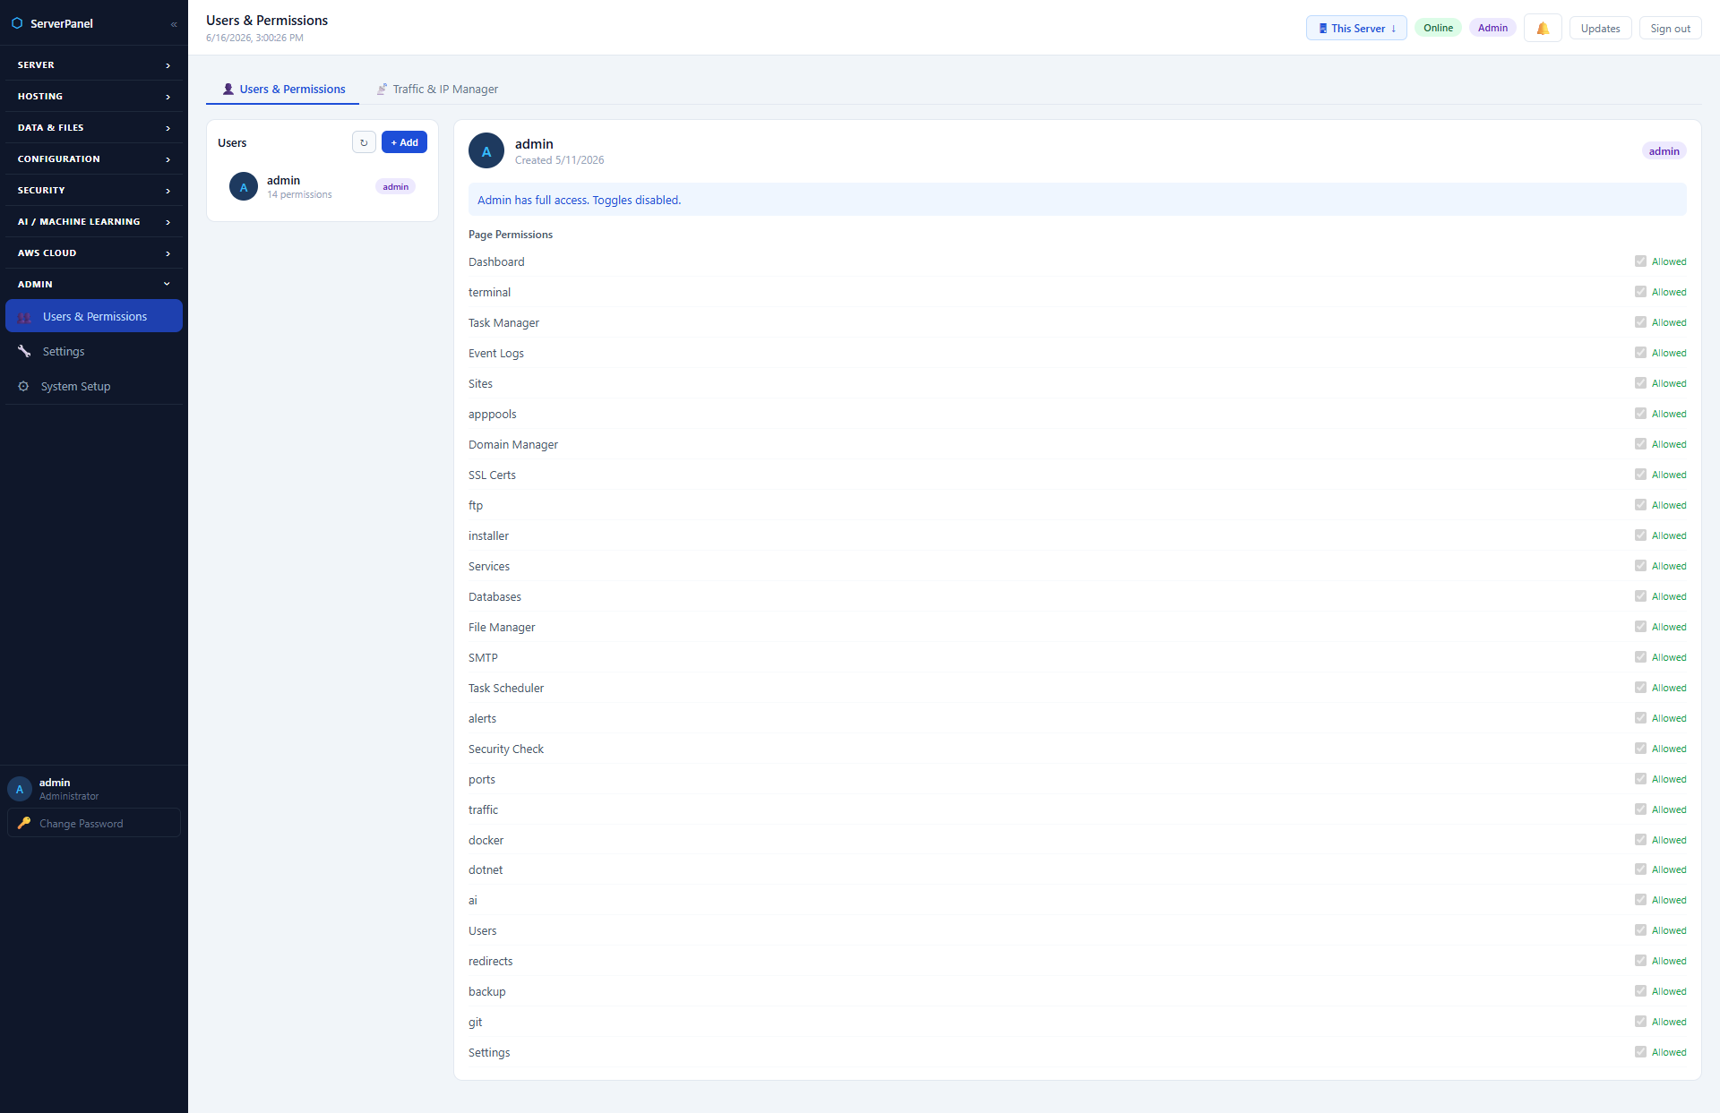The image size is (1720, 1113).
Task: Collapse the ADMIN sidebar section
Action: 94,284
